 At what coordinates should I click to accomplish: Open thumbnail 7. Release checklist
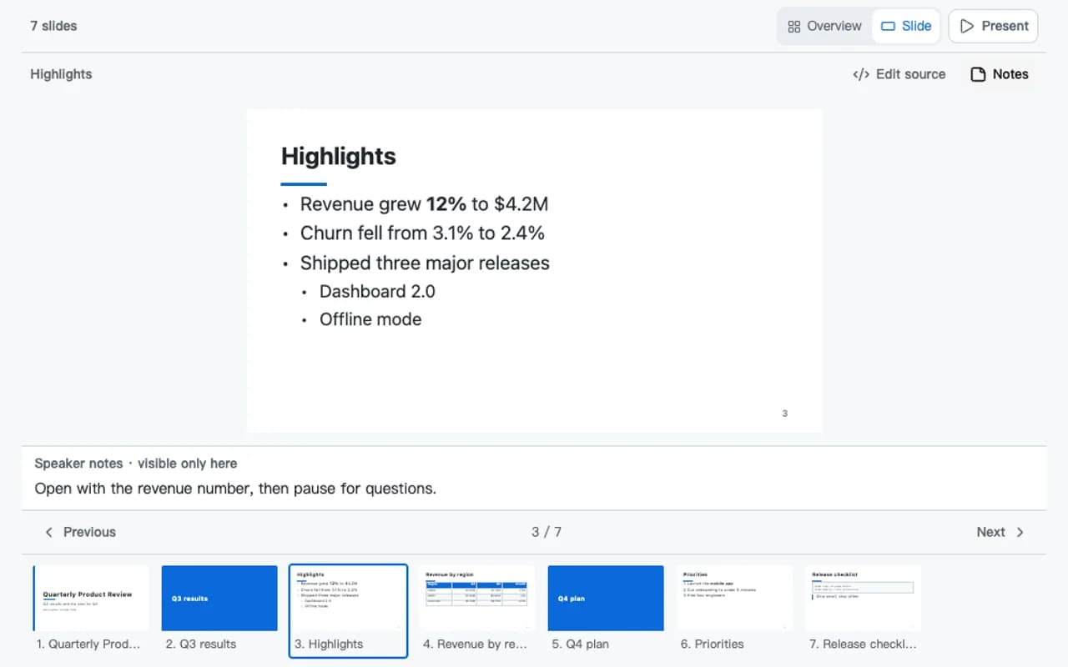(863, 610)
